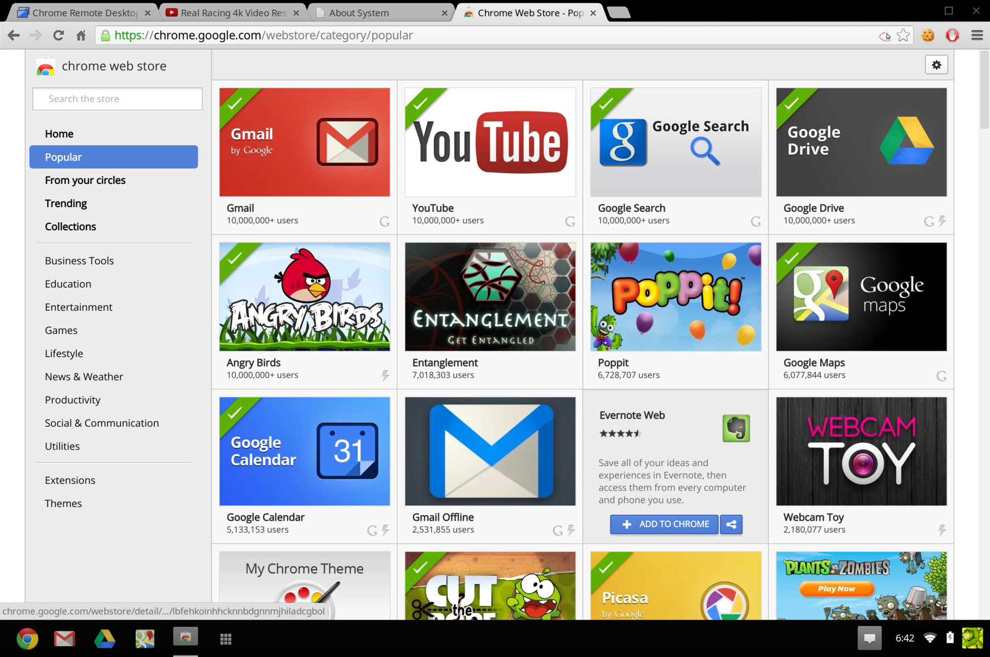Click the user avatar in system tray

[972, 638]
